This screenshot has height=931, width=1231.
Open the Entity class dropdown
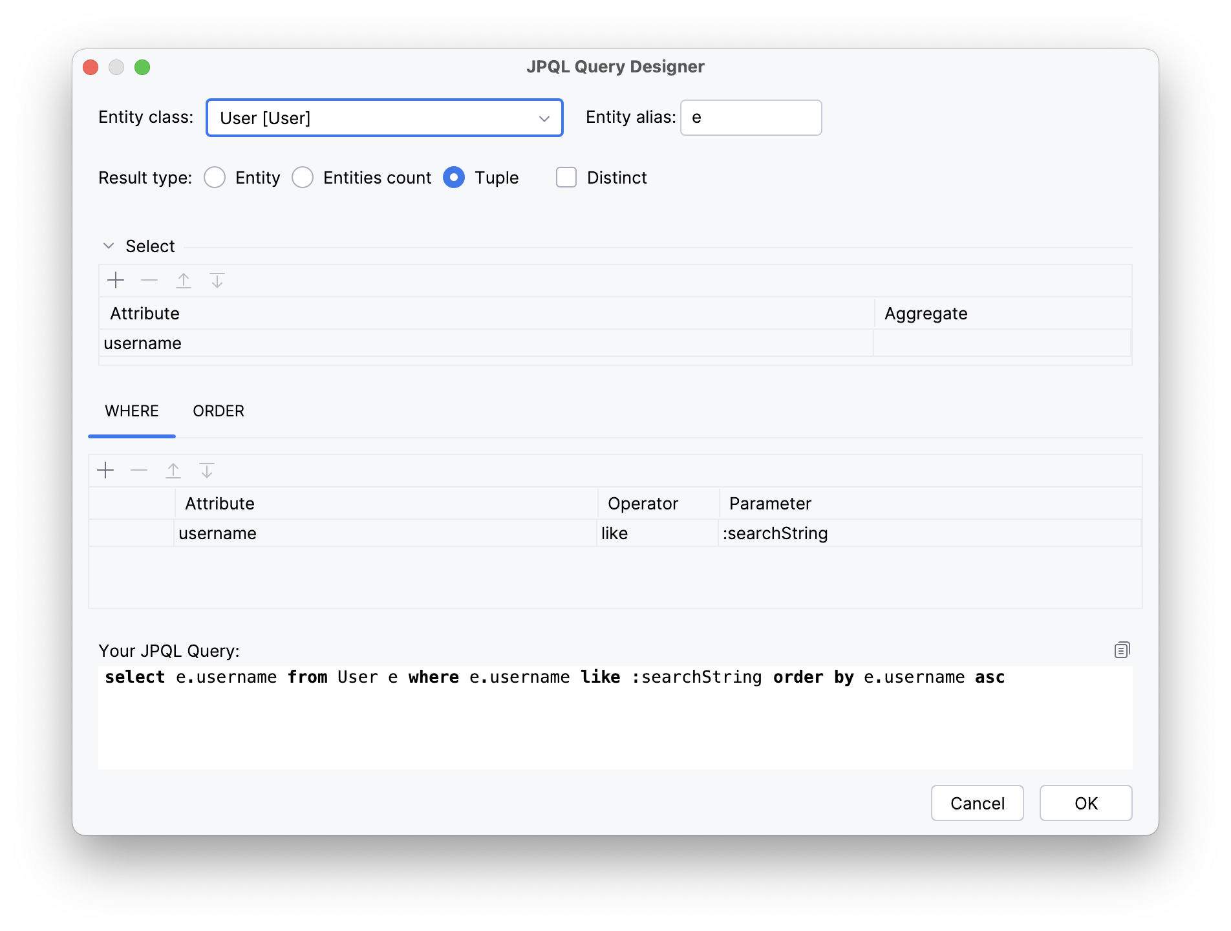click(543, 118)
